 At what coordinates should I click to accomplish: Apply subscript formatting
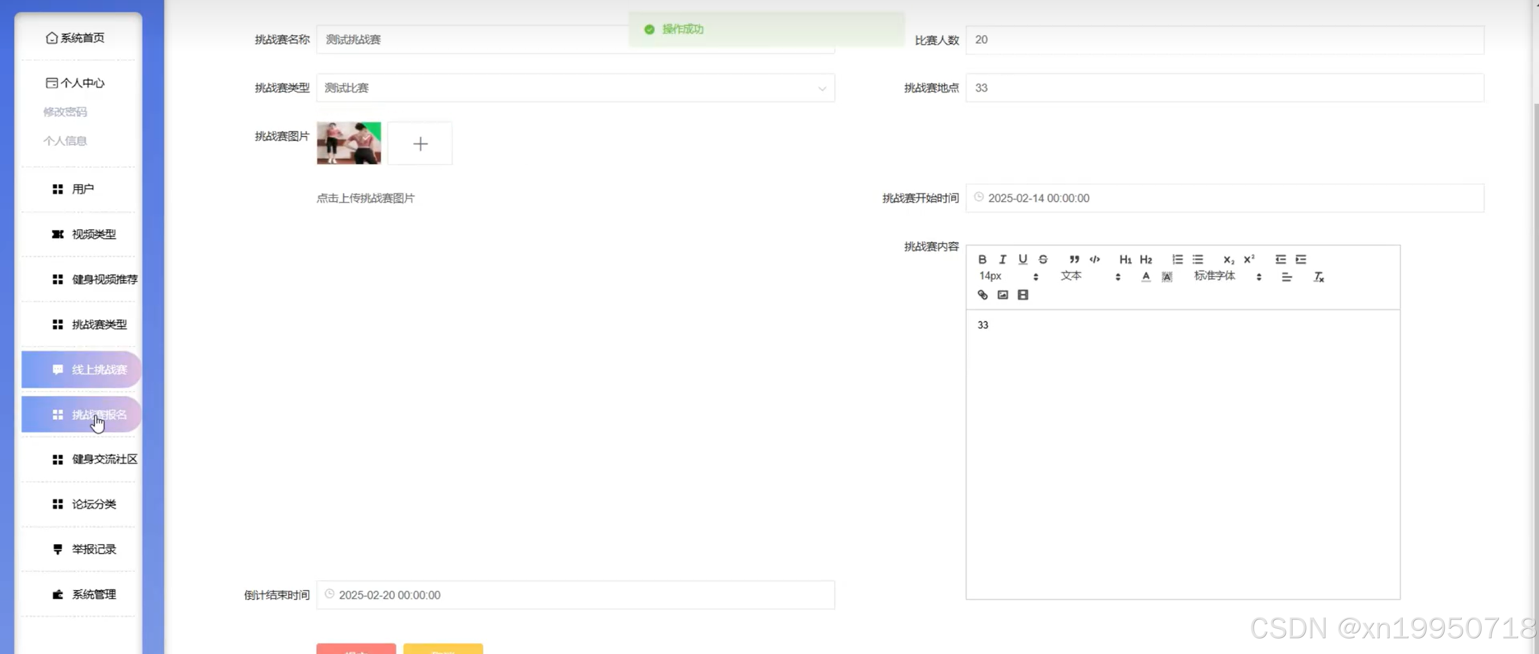[1229, 259]
